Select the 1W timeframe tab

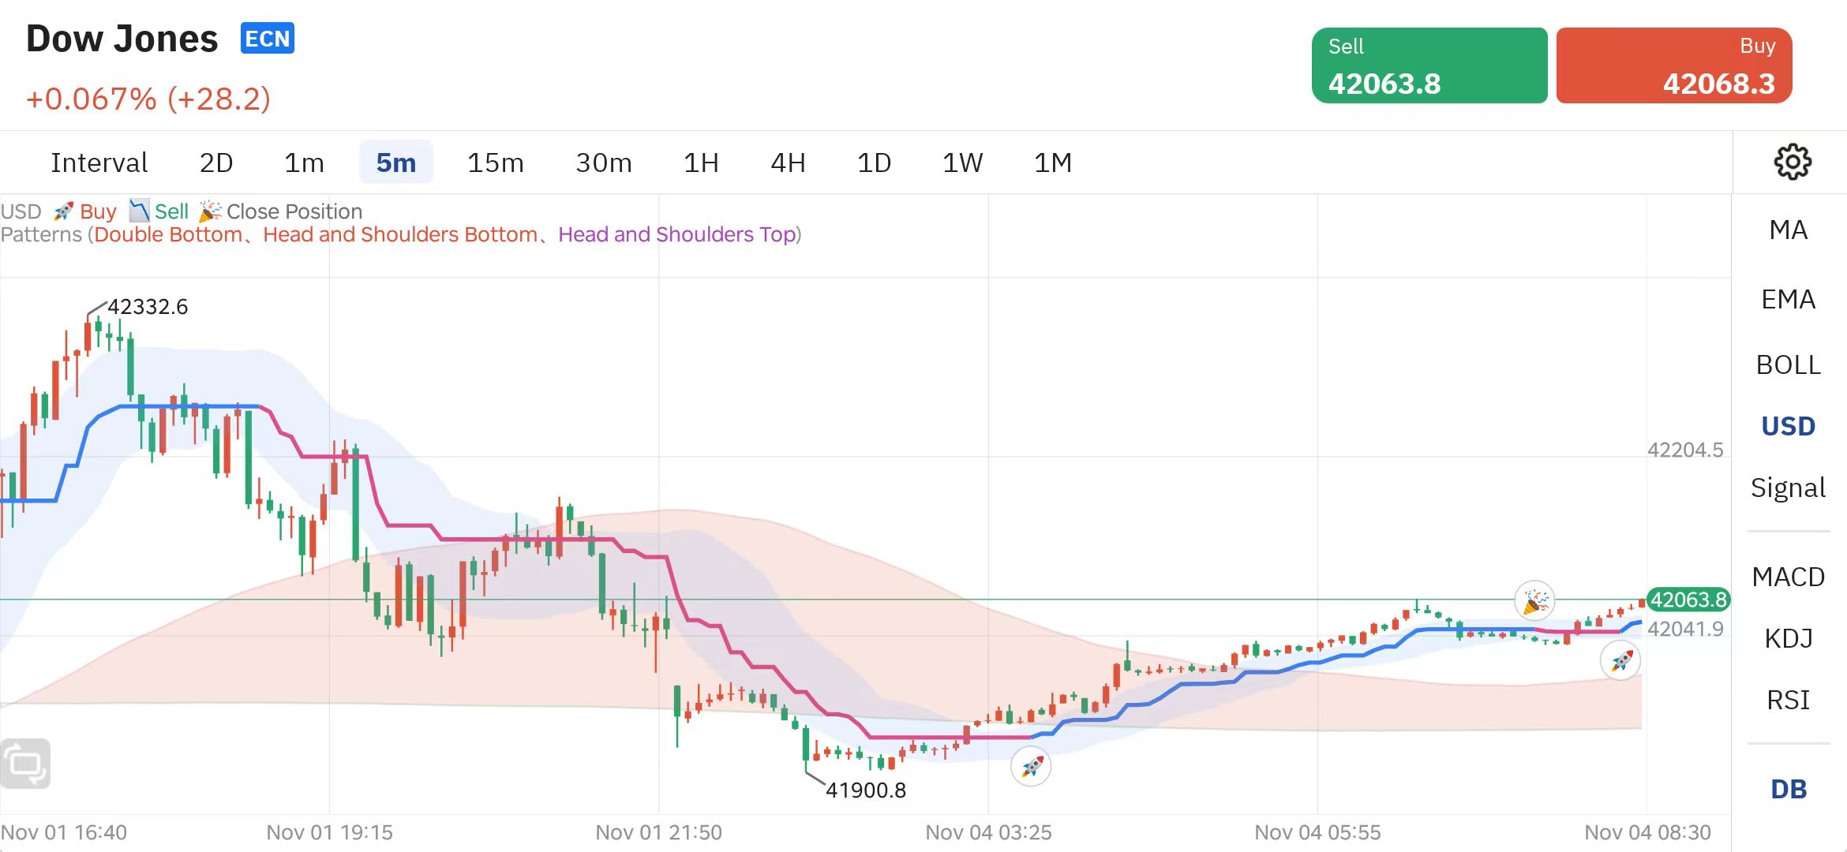[962, 163]
